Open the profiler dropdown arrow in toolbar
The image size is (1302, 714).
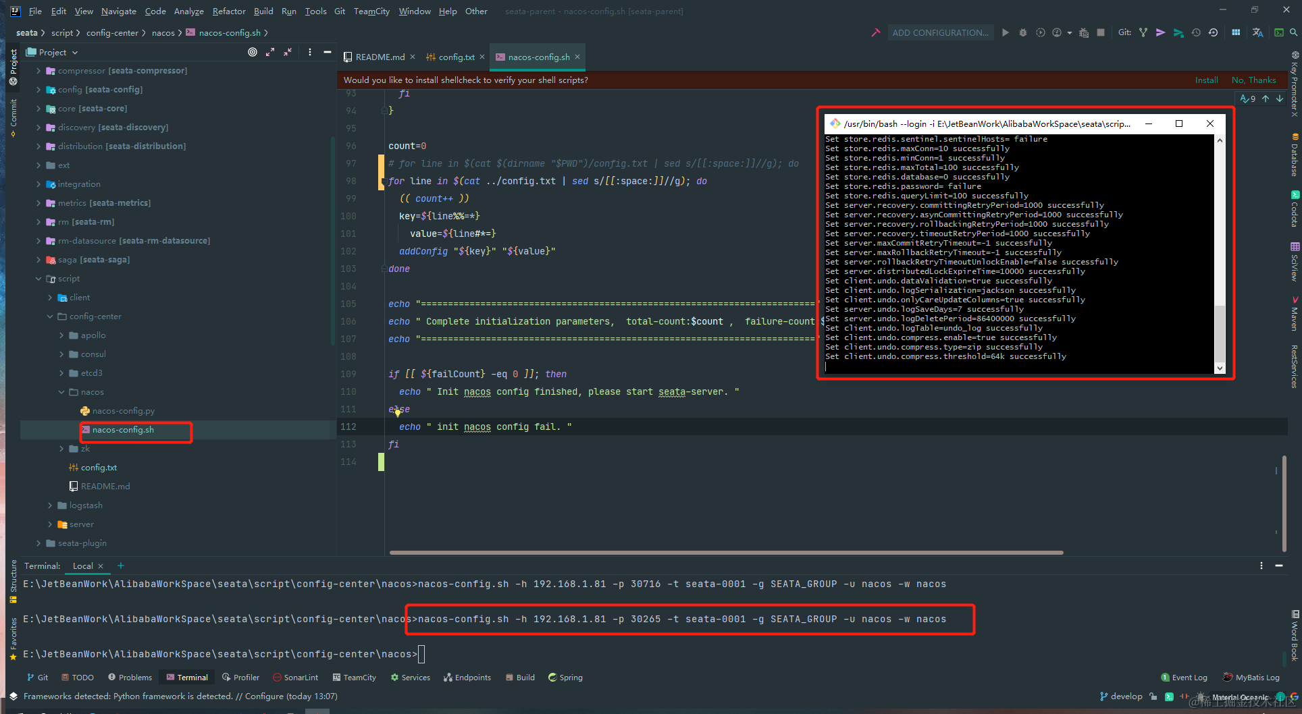1070,32
